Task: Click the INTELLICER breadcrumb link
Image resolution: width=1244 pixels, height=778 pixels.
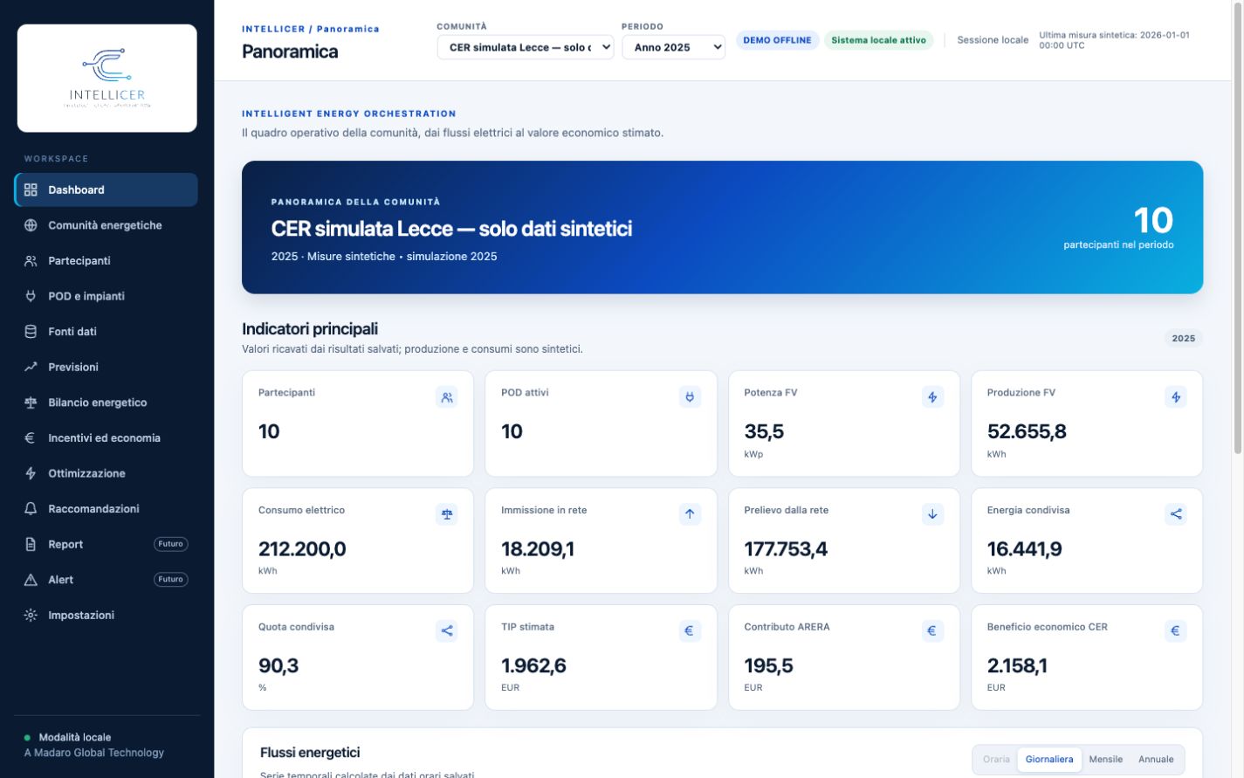Action: point(273,29)
